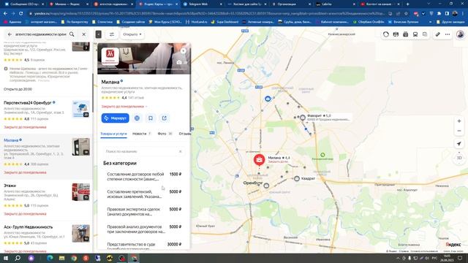This screenshot has width=468, height=263.
Task: Open the Милана website globe icon
Action: [x=137, y=118]
